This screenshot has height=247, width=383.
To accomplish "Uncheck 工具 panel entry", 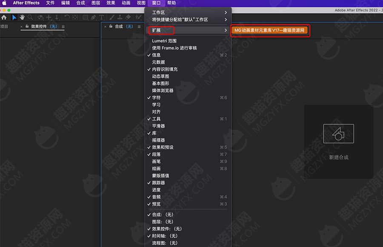I will 188,119.
